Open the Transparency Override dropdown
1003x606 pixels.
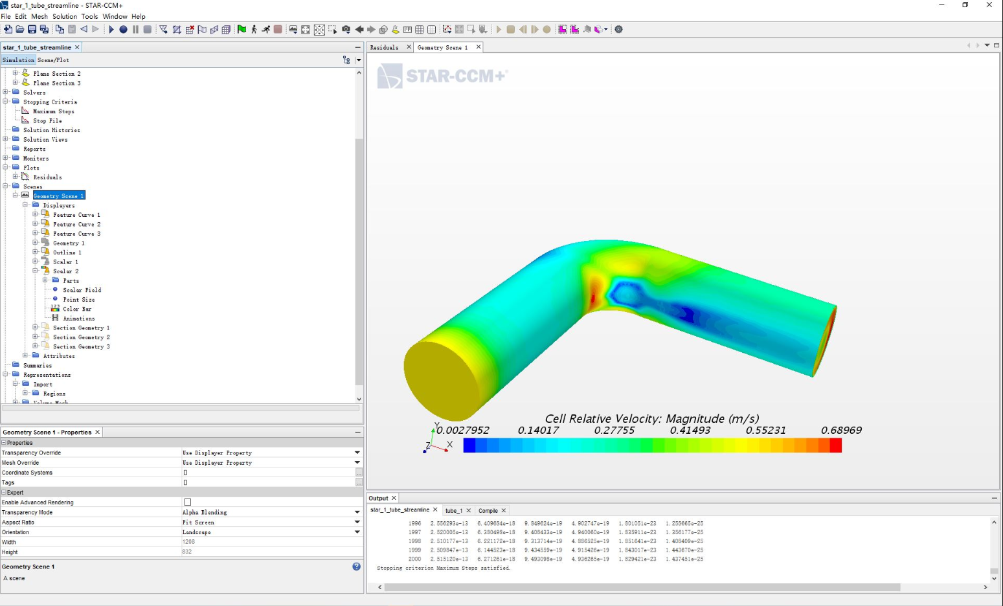[x=357, y=453]
